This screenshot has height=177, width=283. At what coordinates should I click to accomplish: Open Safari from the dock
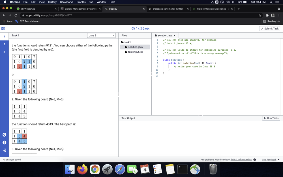coord(120,169)
